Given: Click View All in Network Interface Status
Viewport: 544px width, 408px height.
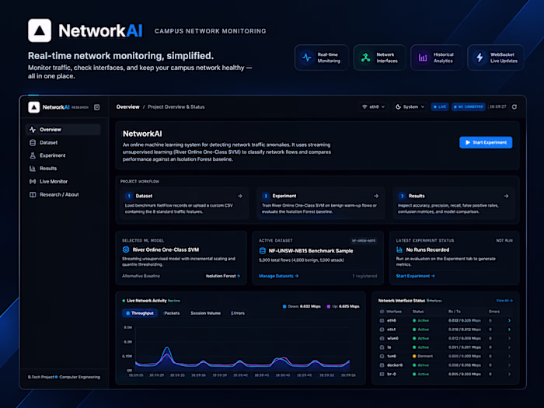Looking at the screenshot, I should pos(504,301).
